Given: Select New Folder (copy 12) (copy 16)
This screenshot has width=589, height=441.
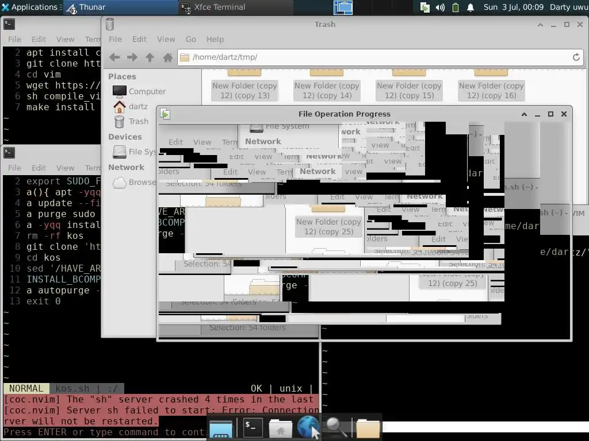Looking at the screenshot, I should [x=491, y=90].
